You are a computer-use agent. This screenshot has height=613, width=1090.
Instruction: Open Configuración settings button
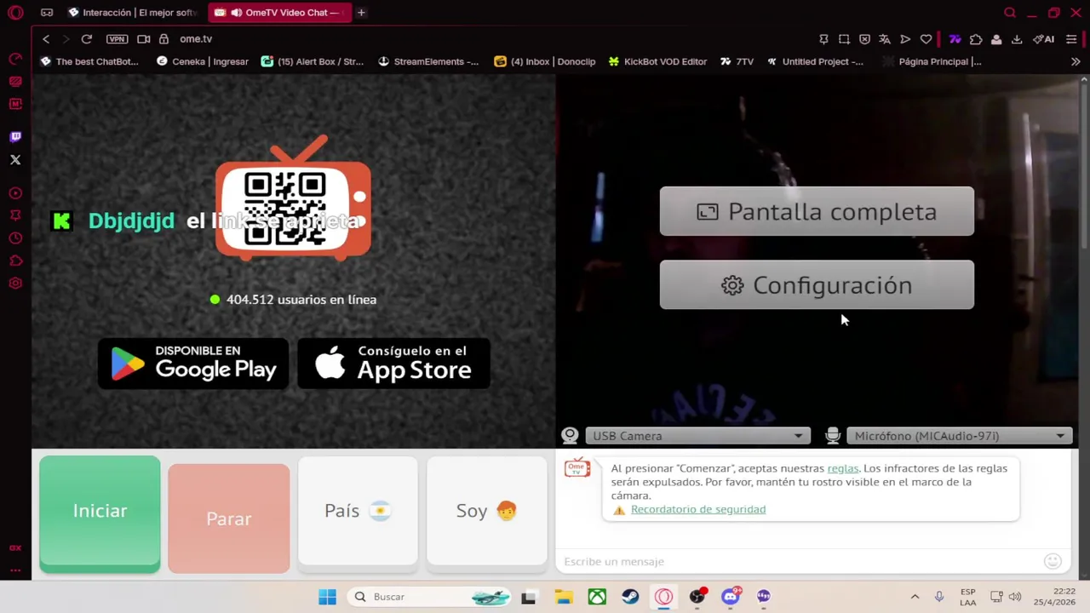click(x=817, y=285)
